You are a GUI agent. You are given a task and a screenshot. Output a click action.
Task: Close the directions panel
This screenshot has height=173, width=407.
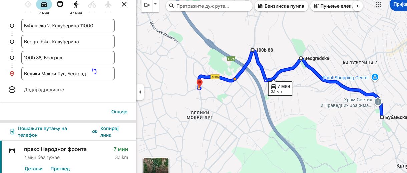pyautogui.click(x=124, y=5)
